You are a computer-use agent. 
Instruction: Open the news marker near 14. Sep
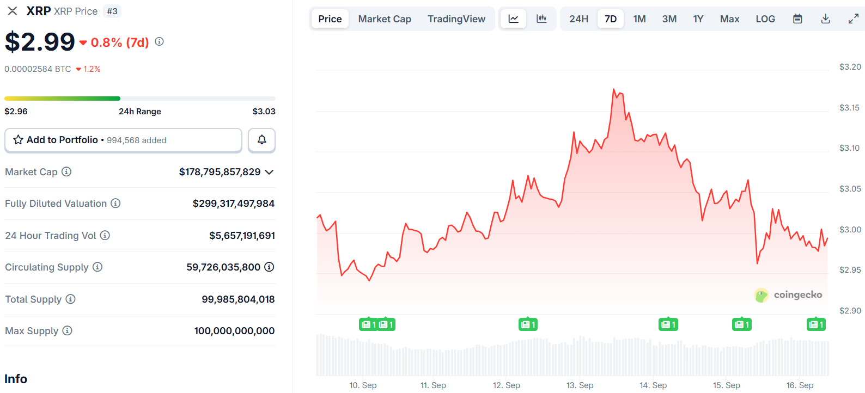click(x=668, y=324)
